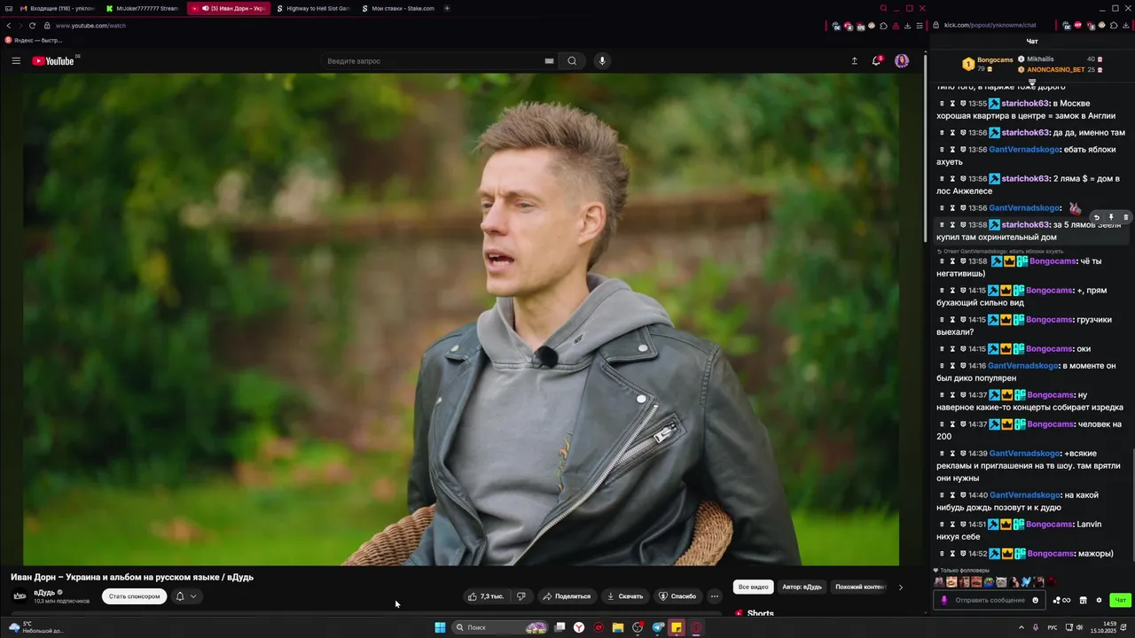Open the вДудь channel name

point(44,592)
